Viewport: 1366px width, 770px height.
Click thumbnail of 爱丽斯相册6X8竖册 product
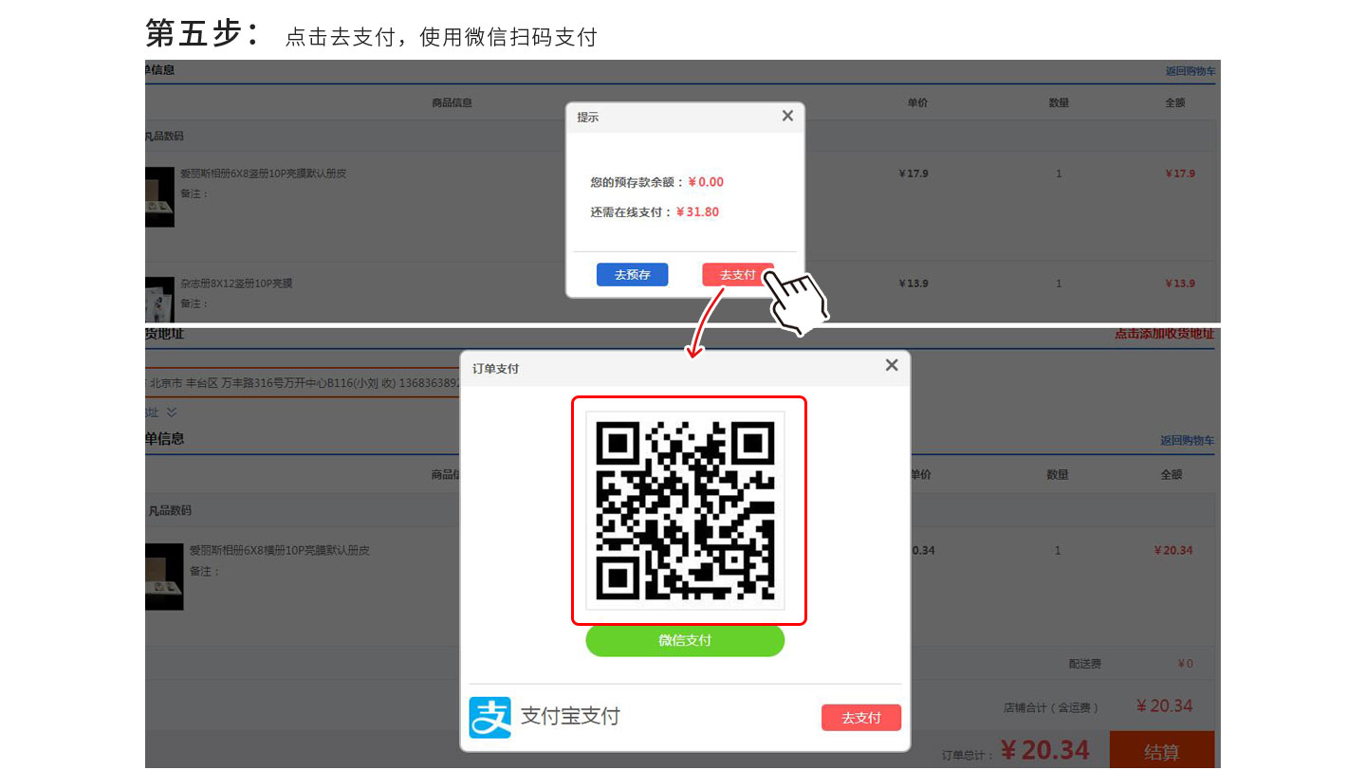point(159,197)
